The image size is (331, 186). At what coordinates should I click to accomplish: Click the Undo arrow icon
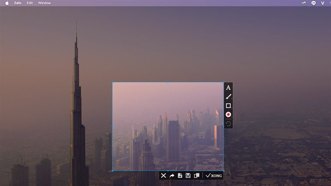point(228,124)
